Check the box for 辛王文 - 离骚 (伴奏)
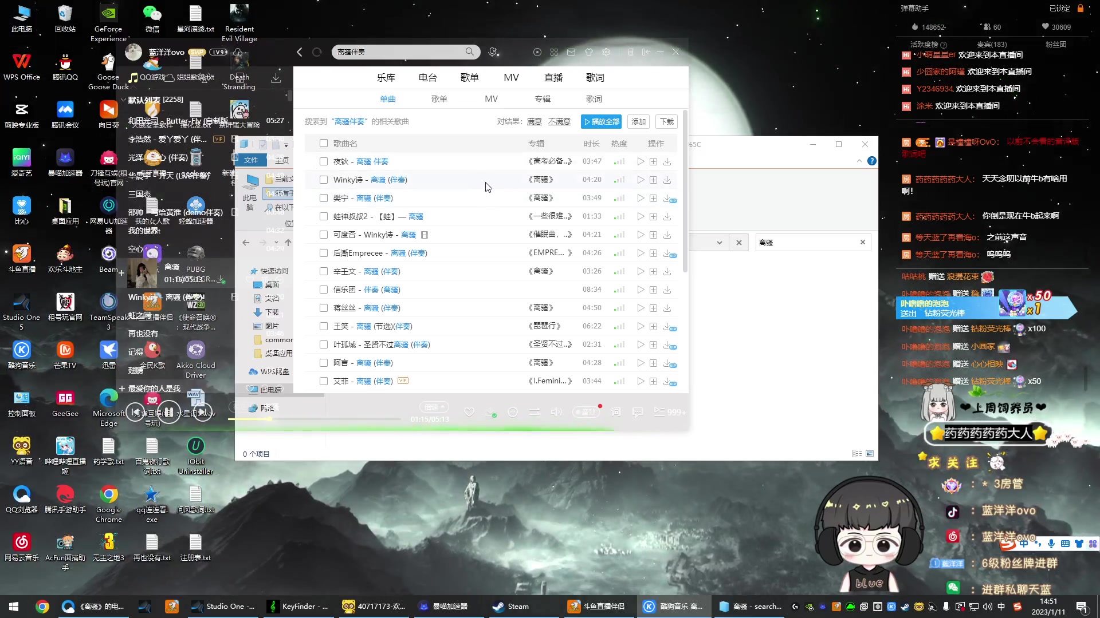 (x=324, y=272)
